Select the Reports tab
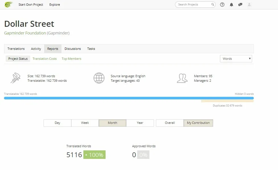278x170 pixels. click(53, 49)
